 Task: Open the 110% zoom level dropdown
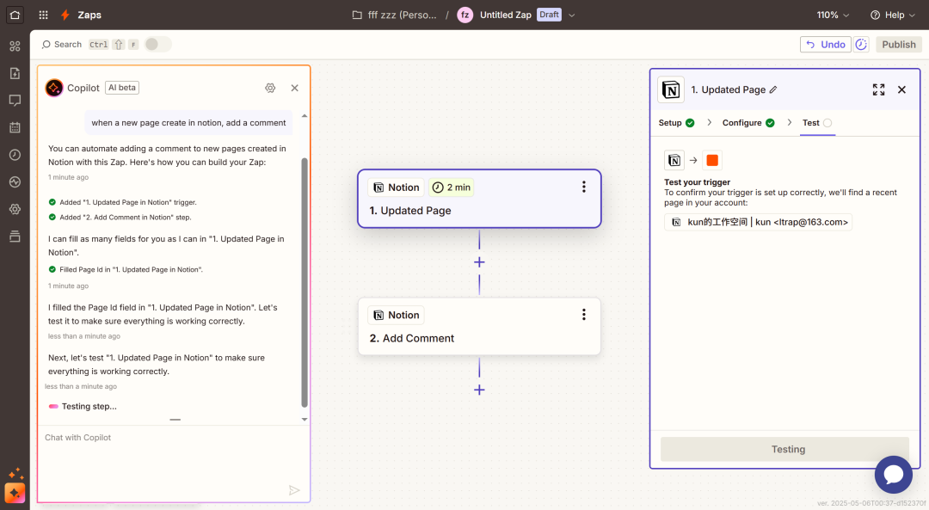click(x=833, y=15)
